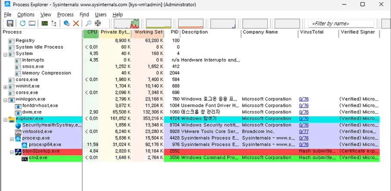Sort by the VirusTotal column header
This screenshot has width=391, height=191.
pos(318,32)
